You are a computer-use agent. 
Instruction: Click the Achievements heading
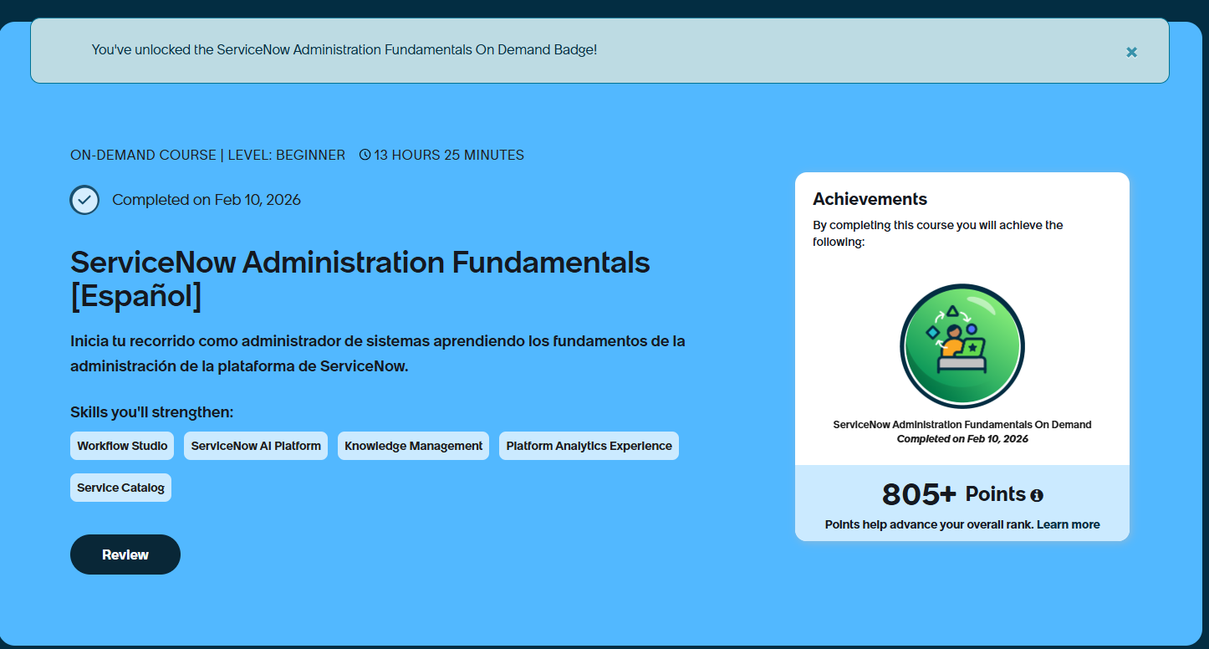pyautogui.click(x=870, y=199)
